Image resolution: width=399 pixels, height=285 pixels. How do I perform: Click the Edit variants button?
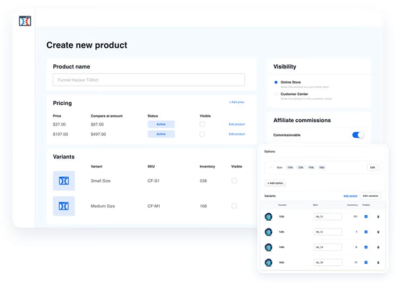[x=370, y=196]
